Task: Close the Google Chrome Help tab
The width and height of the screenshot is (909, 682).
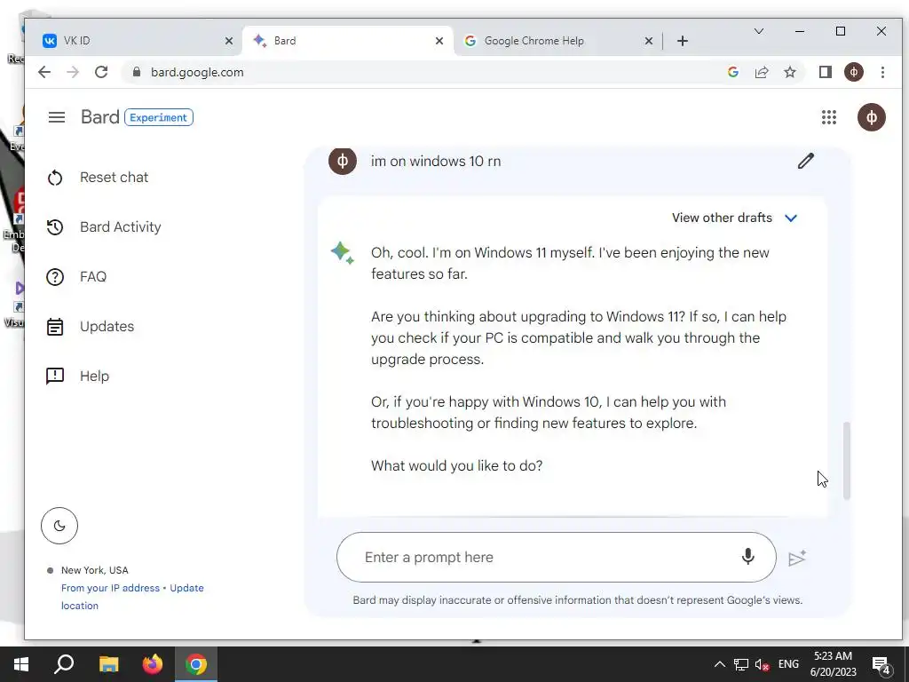Action: 649,41
